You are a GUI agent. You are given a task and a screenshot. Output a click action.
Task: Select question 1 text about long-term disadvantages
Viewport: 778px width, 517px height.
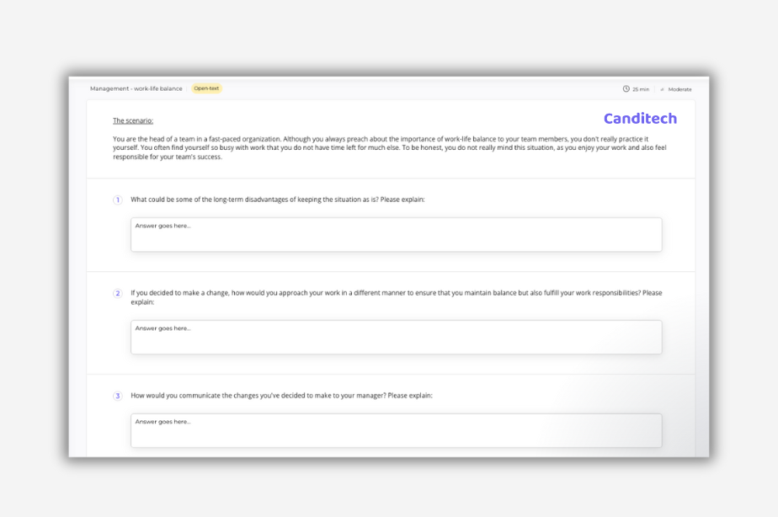pos(278,200)
